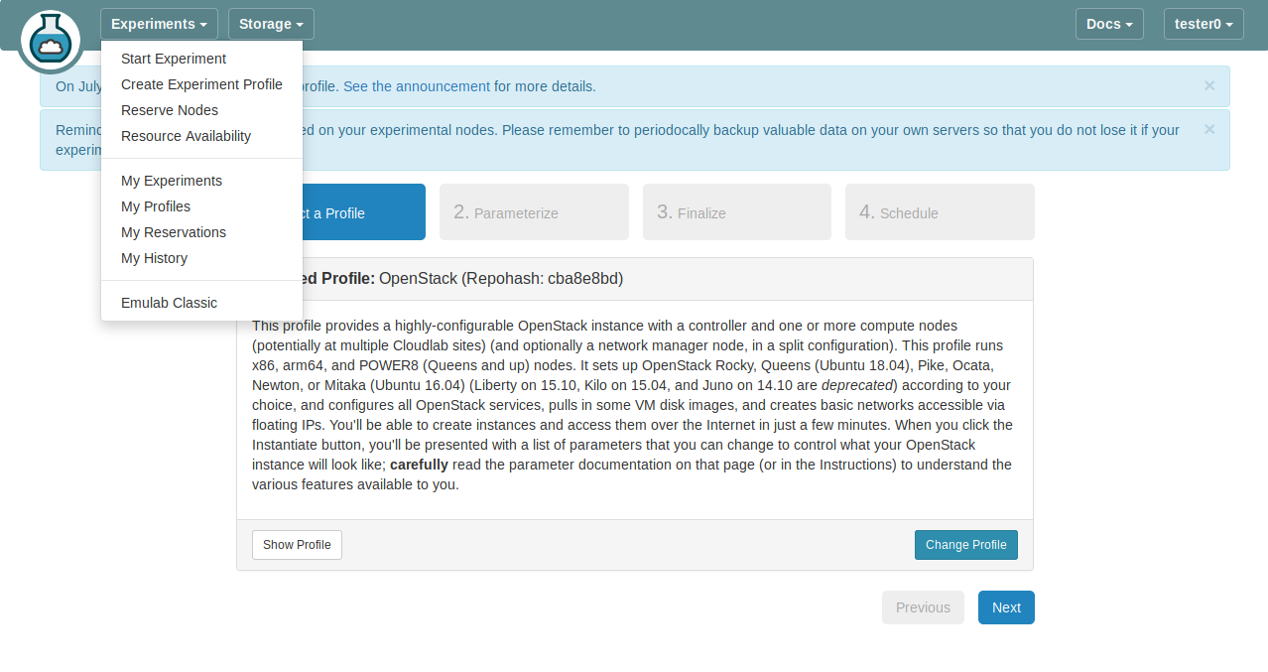Open Resource Availability menu item

tap(186, 136)
